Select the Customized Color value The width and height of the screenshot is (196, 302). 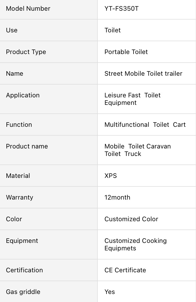click(x=131, y=219)
